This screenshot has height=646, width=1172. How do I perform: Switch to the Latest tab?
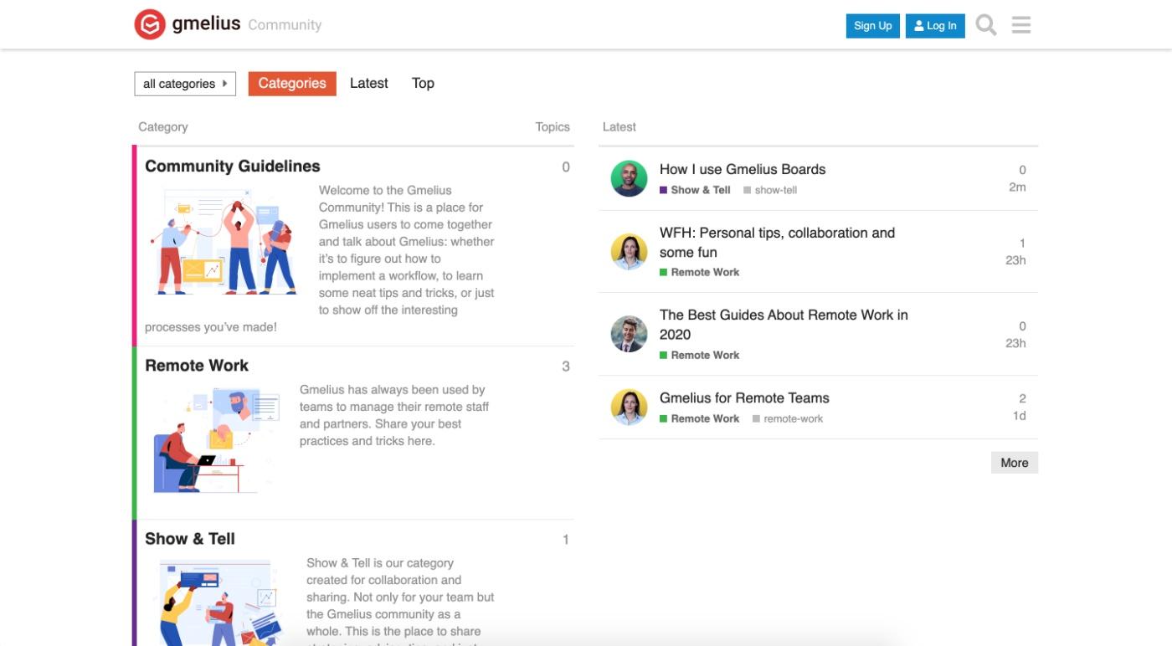coord(369,83)
